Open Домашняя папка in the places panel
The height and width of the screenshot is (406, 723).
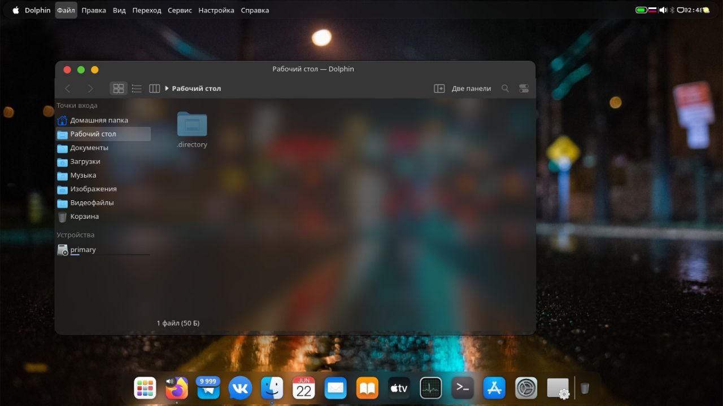pyautogui.click(x=103, y=120)
